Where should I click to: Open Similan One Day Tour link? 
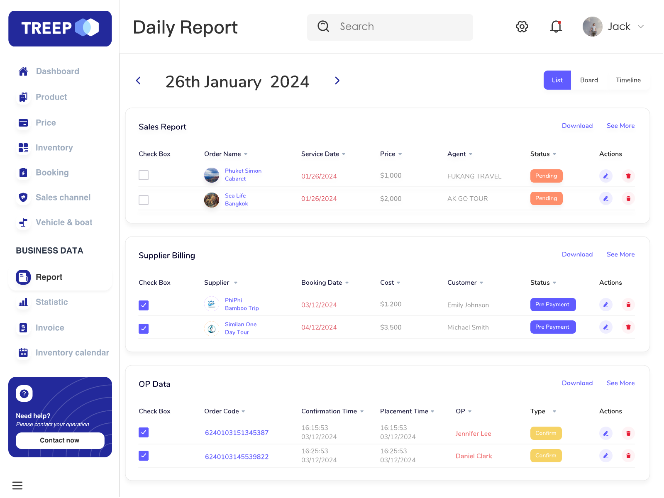[241, 328]
